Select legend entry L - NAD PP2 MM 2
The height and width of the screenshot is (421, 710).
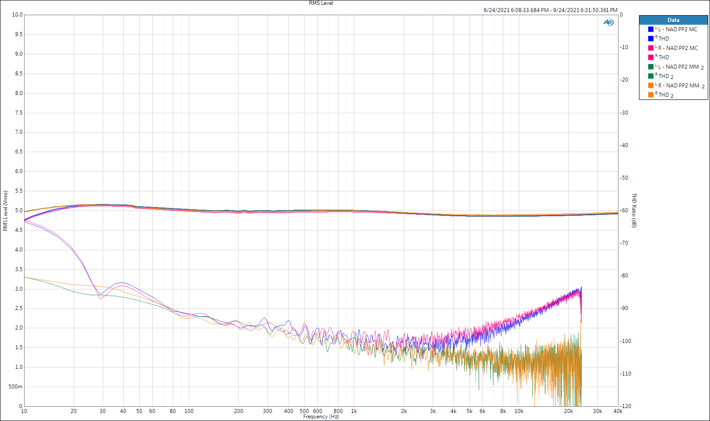(681, 67)
